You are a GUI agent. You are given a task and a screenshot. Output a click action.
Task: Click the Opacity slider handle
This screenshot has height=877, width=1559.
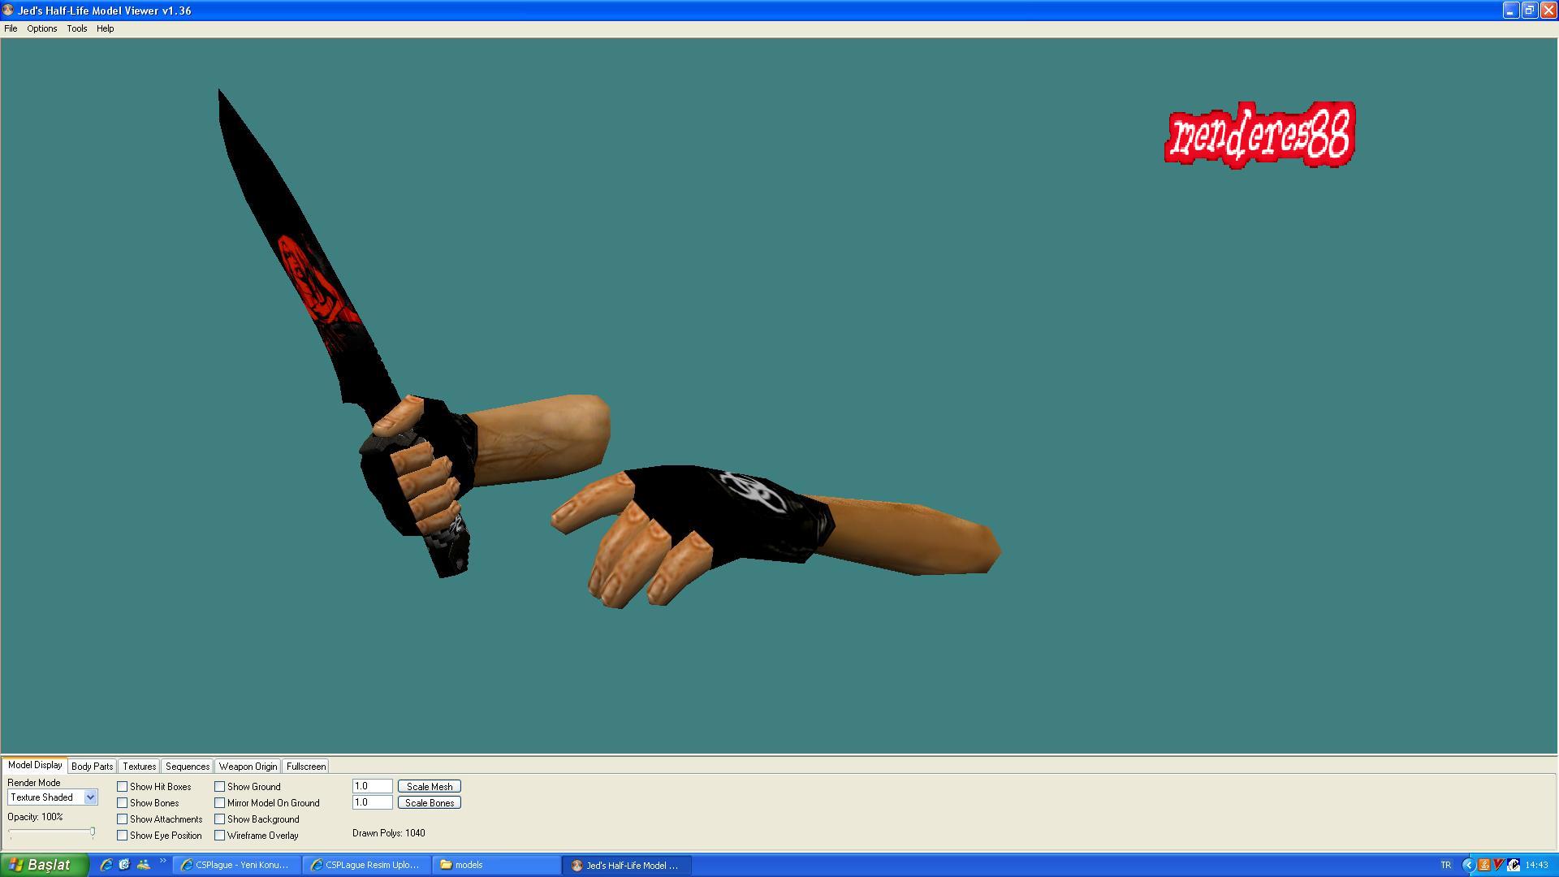click(x=93, y=832)
